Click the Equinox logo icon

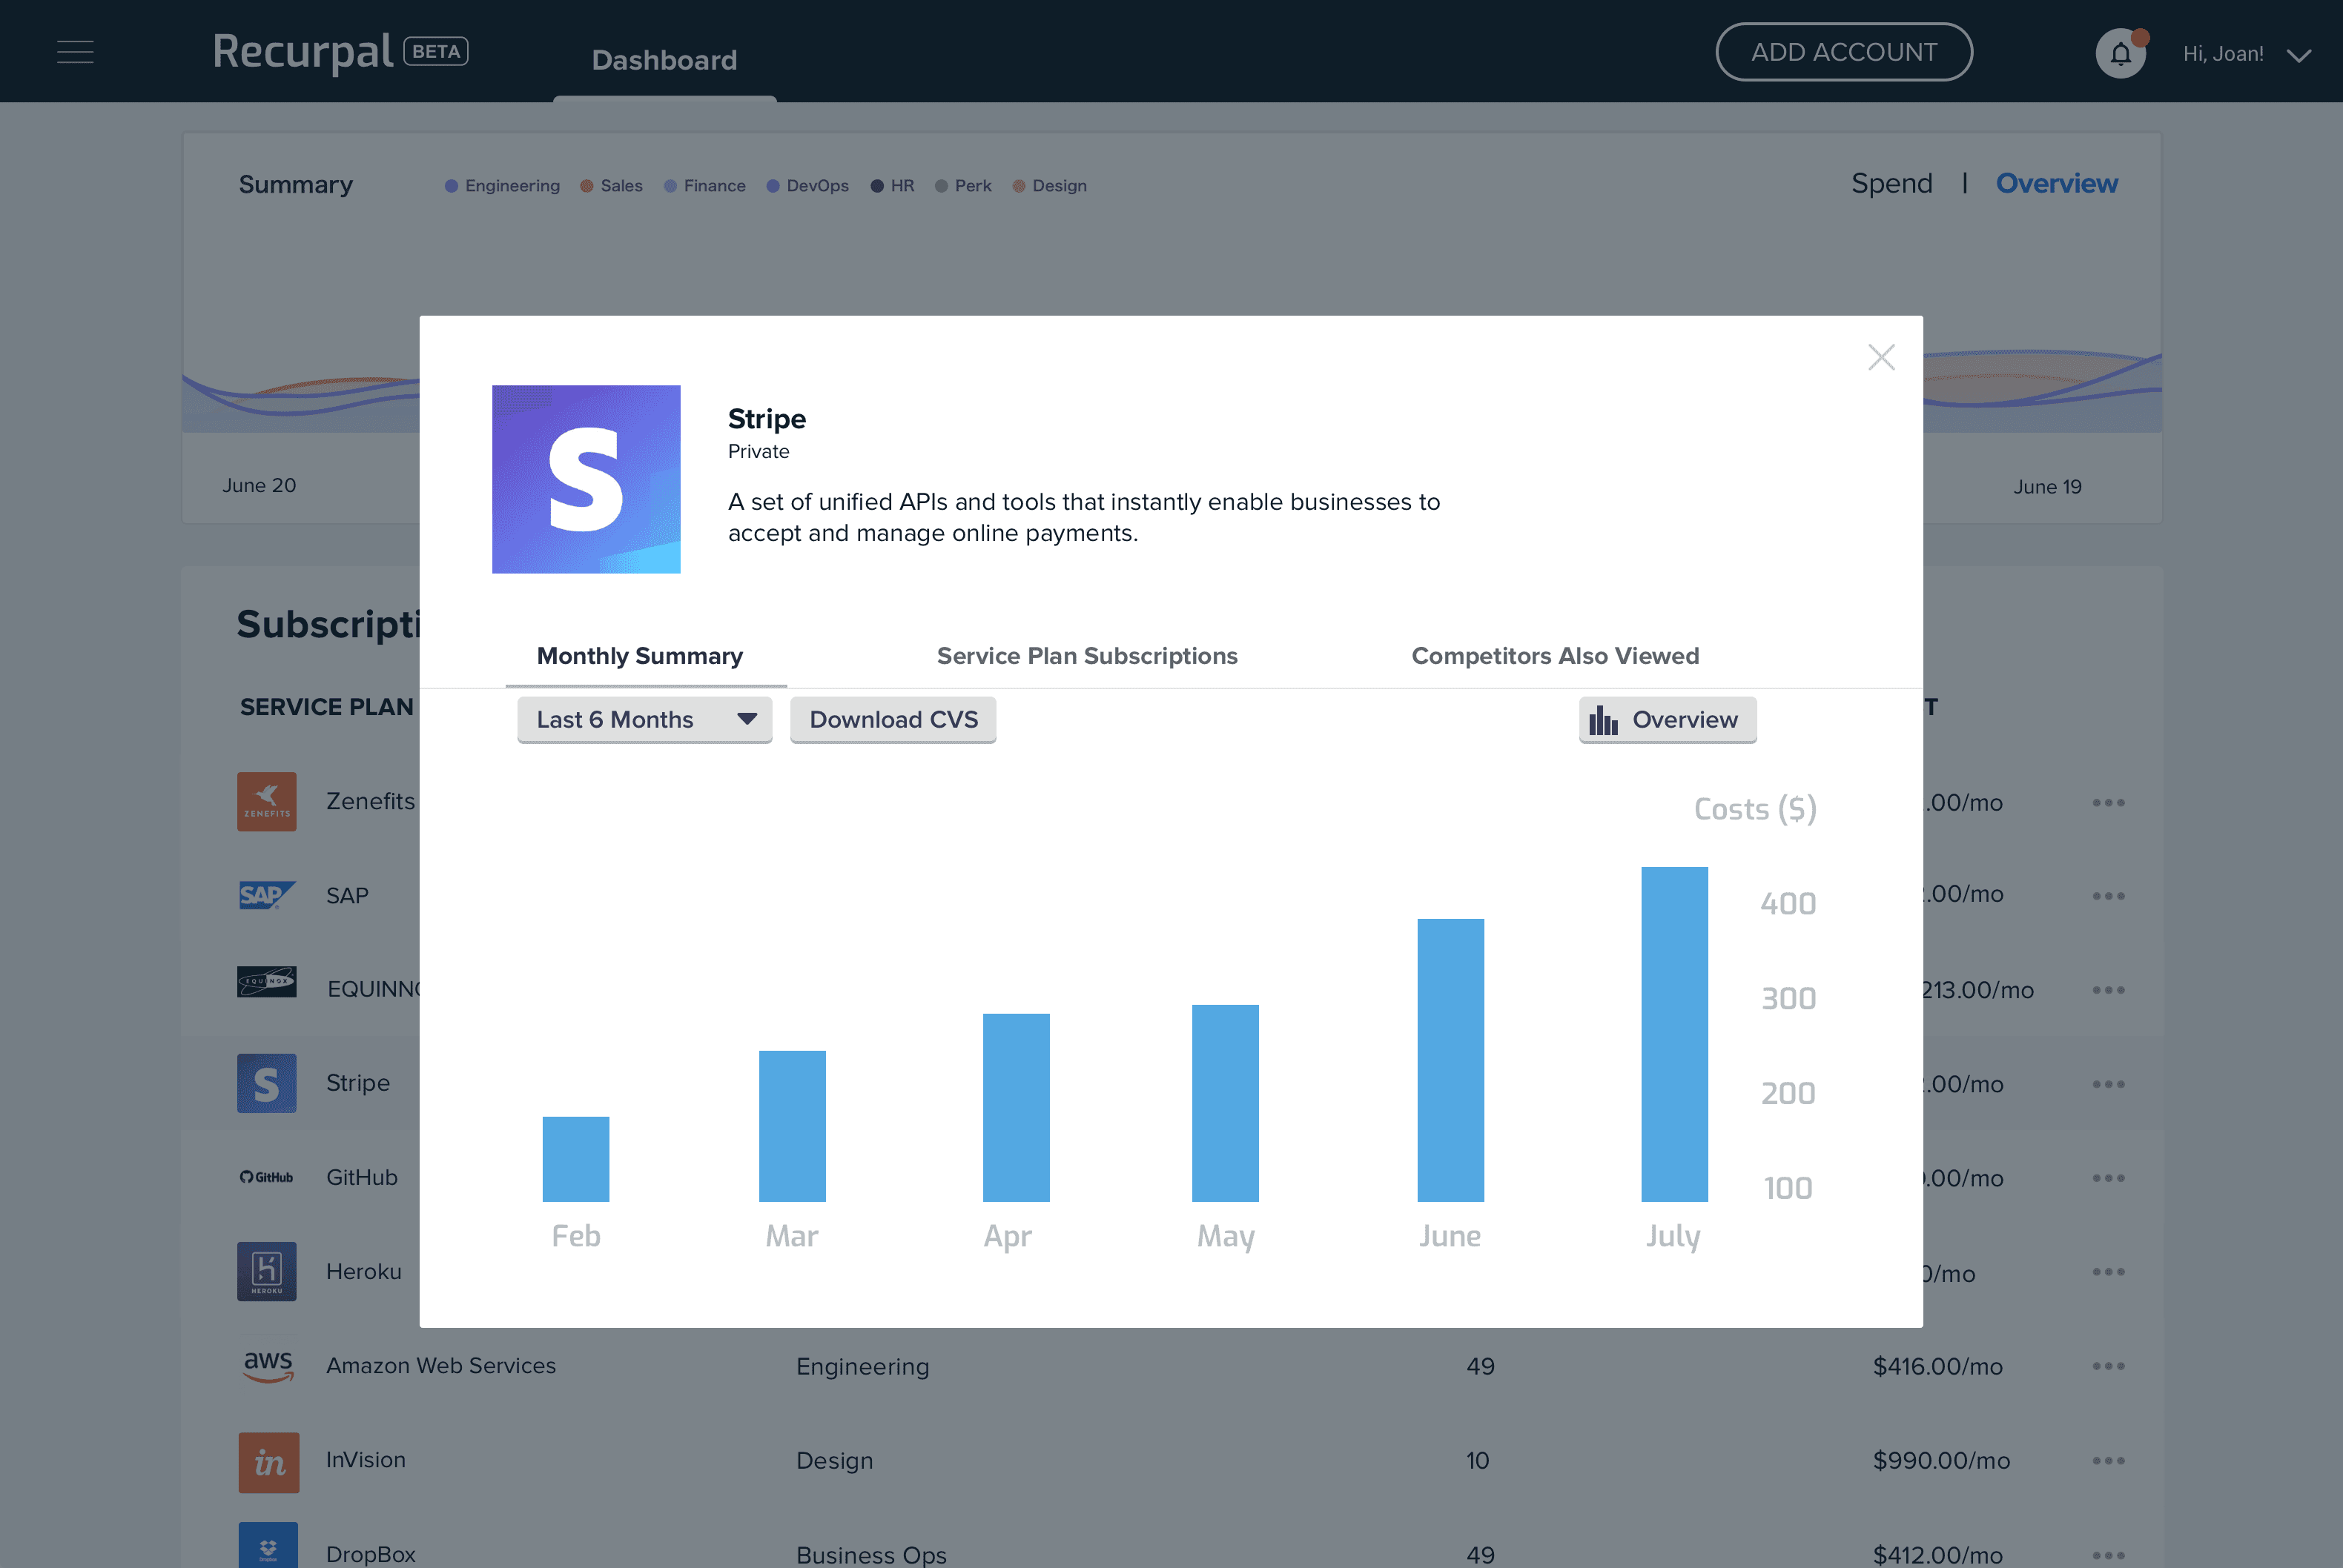click(266, 982)
